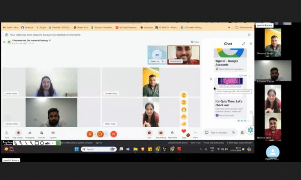The height and width of the screenshot is (180, 301).
Task: Close the Chat panel
Action: click(251, 44)
